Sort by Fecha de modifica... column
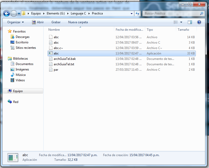Image resolution: width=209 pixels, height=168 pixels. [x=129, y=30]
